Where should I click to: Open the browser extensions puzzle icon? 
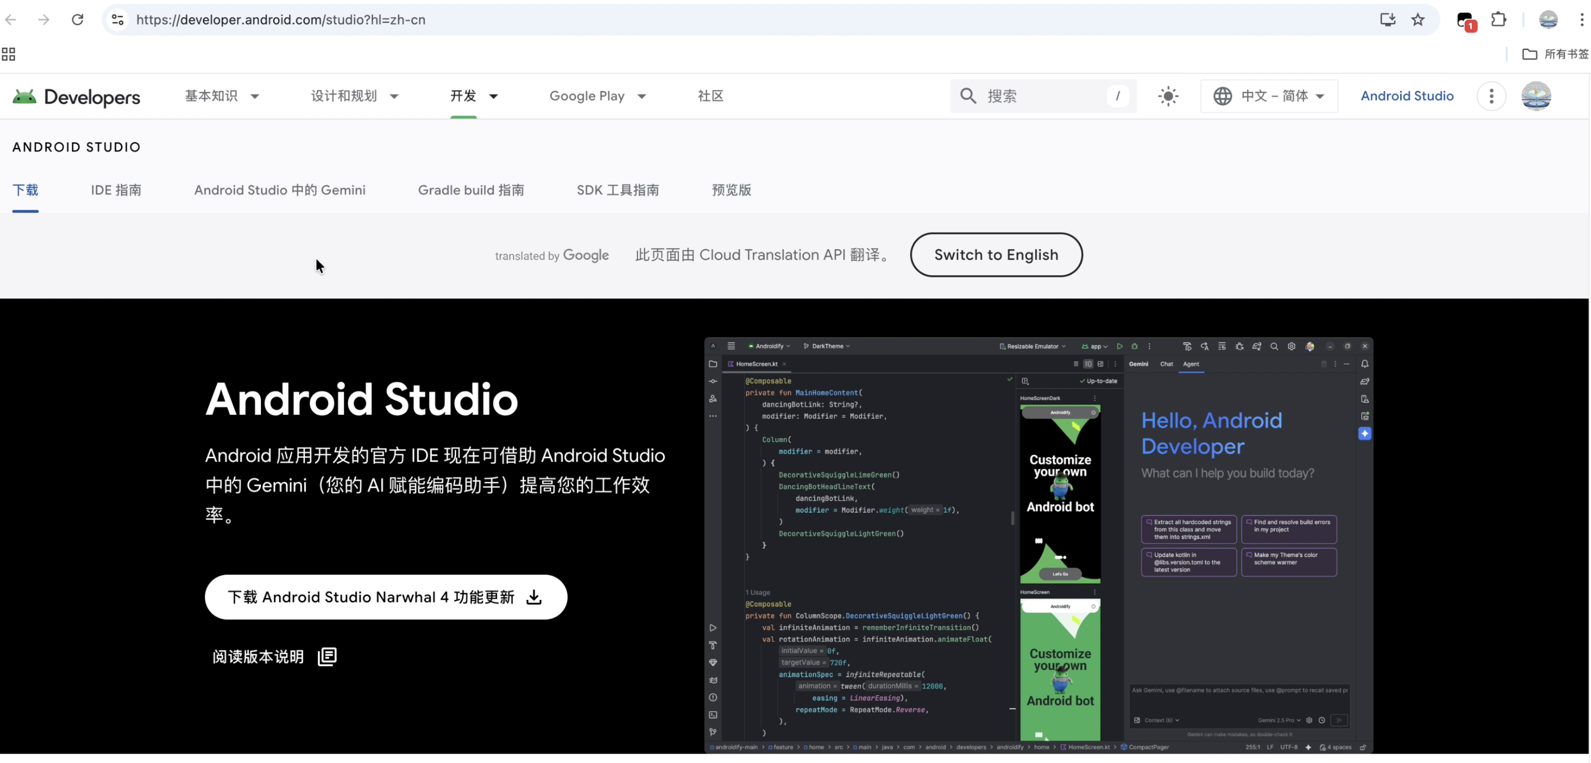click(1498, 20)
